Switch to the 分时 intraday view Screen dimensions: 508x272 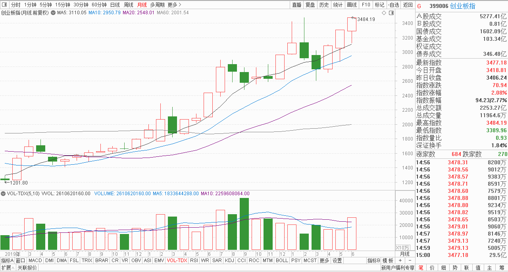coord(15,5)
